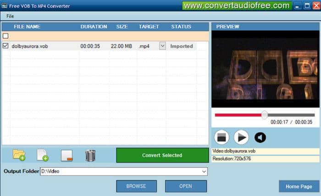
Task: Minimize the converter window
Action: [x=298, y=5]
